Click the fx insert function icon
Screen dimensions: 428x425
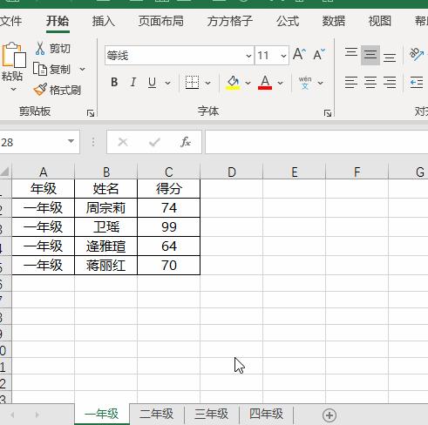click(186, 142)
